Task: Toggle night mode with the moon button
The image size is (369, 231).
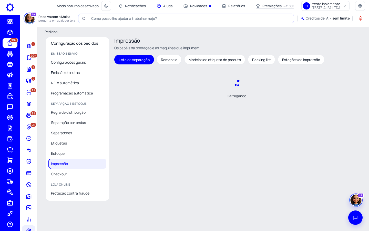Action: point(106,6)
